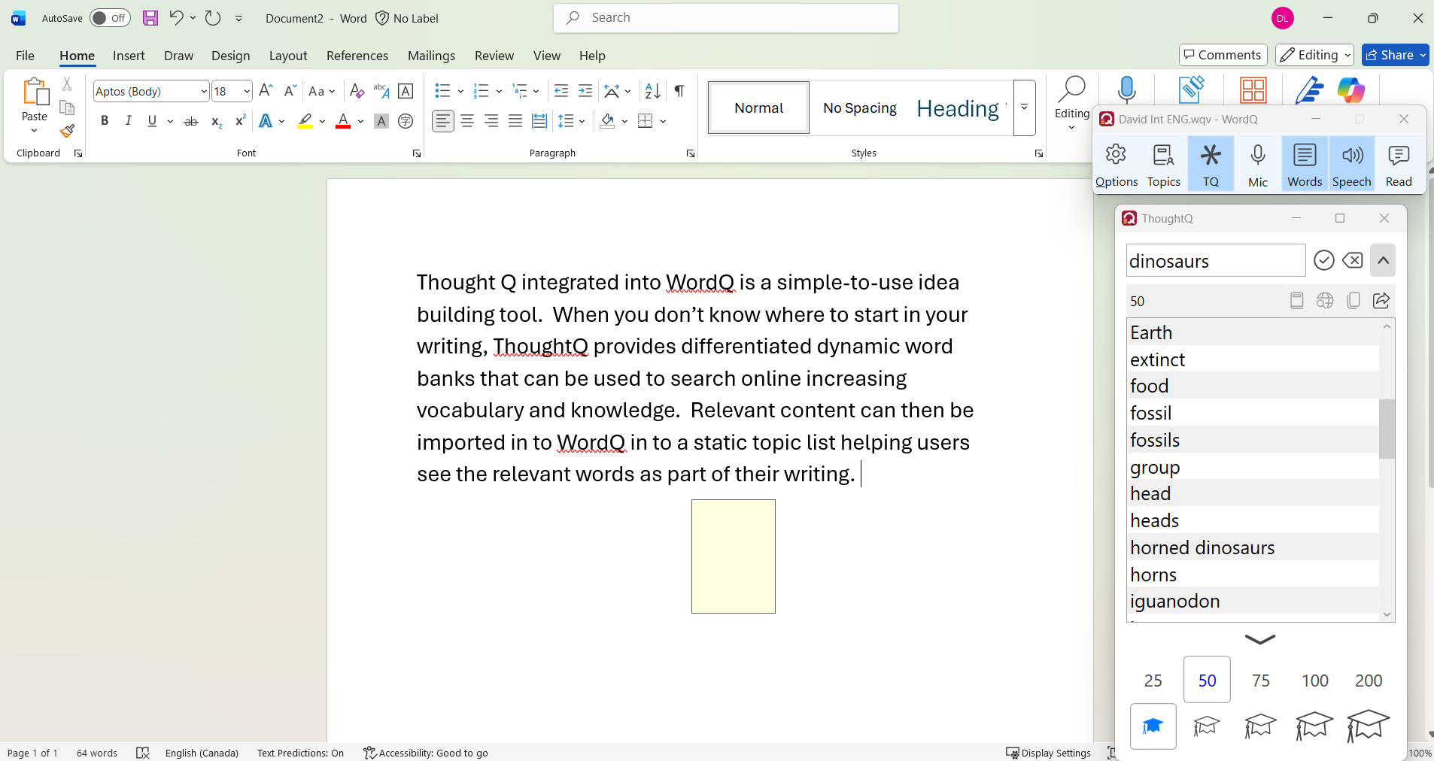
Task: Open the Layout tab
Action: (x=288, y=56)
